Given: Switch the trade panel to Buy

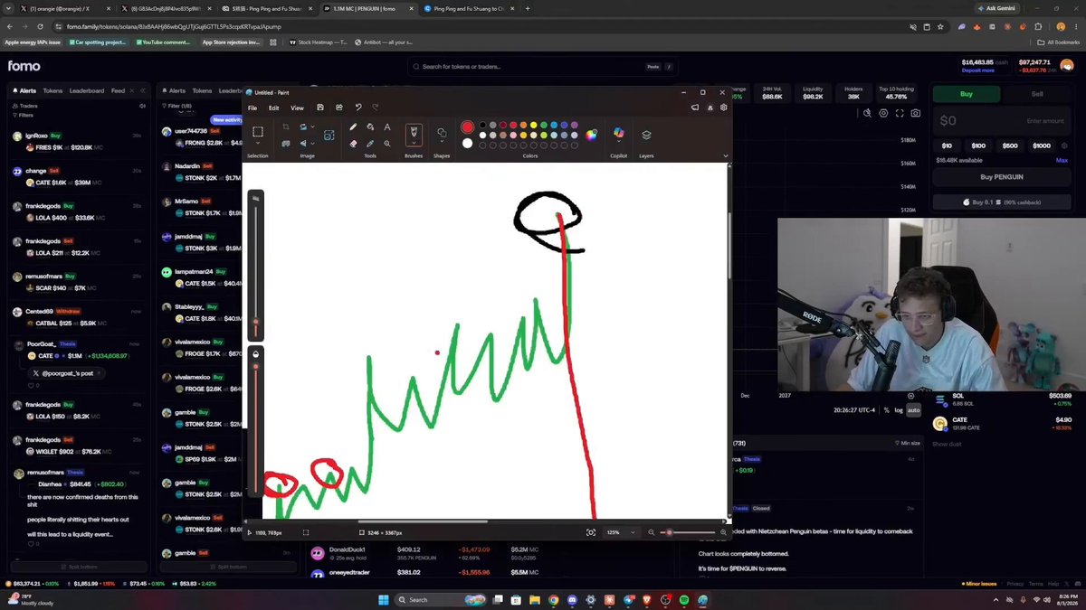Looking at the screenshot, I should point(967,94).
